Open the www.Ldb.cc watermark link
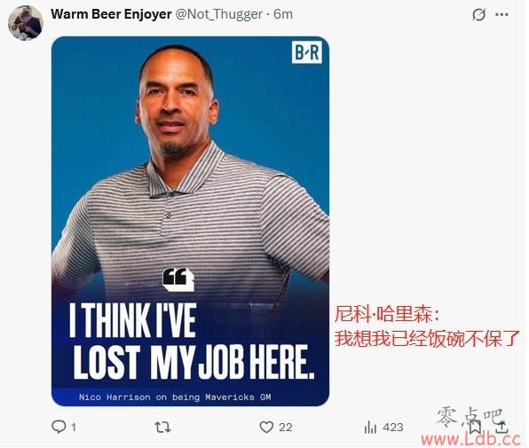Image resolution: width=529 pixels, height=448 pixels. (471, 439)
